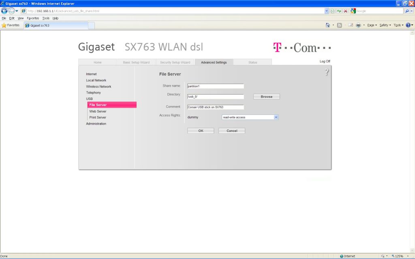Click the Google search box

click(379, 11)
